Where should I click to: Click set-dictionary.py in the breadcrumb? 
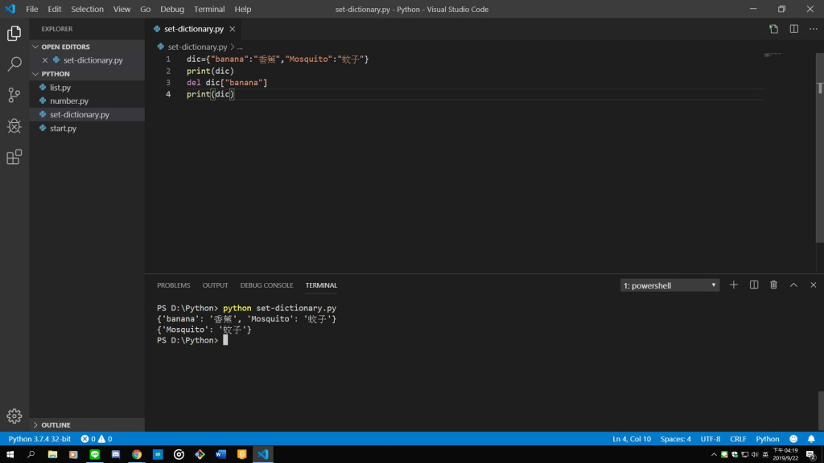tap(197, 47)
